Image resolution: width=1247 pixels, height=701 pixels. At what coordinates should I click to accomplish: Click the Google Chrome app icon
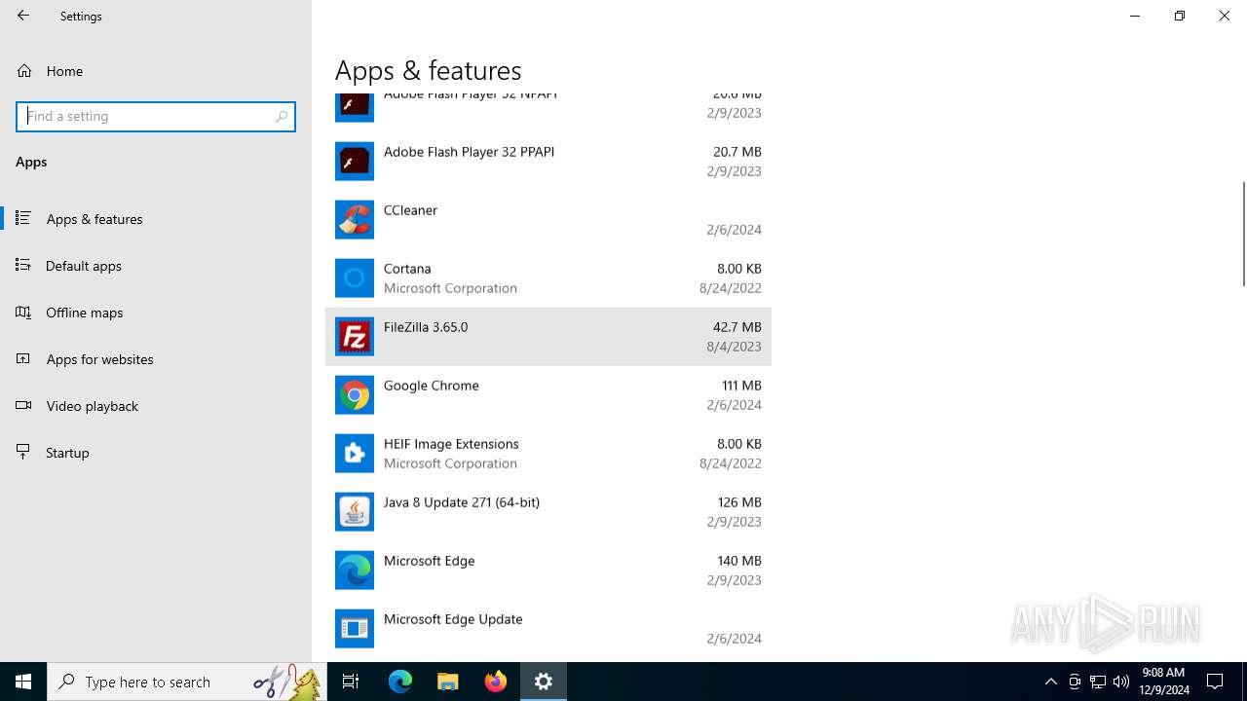[x=355, y=395]
